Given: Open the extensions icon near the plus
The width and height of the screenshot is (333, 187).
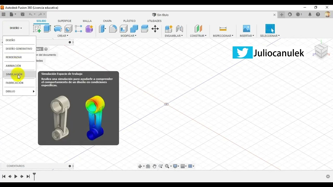Looking at the screenshot, I should point(290,15).
